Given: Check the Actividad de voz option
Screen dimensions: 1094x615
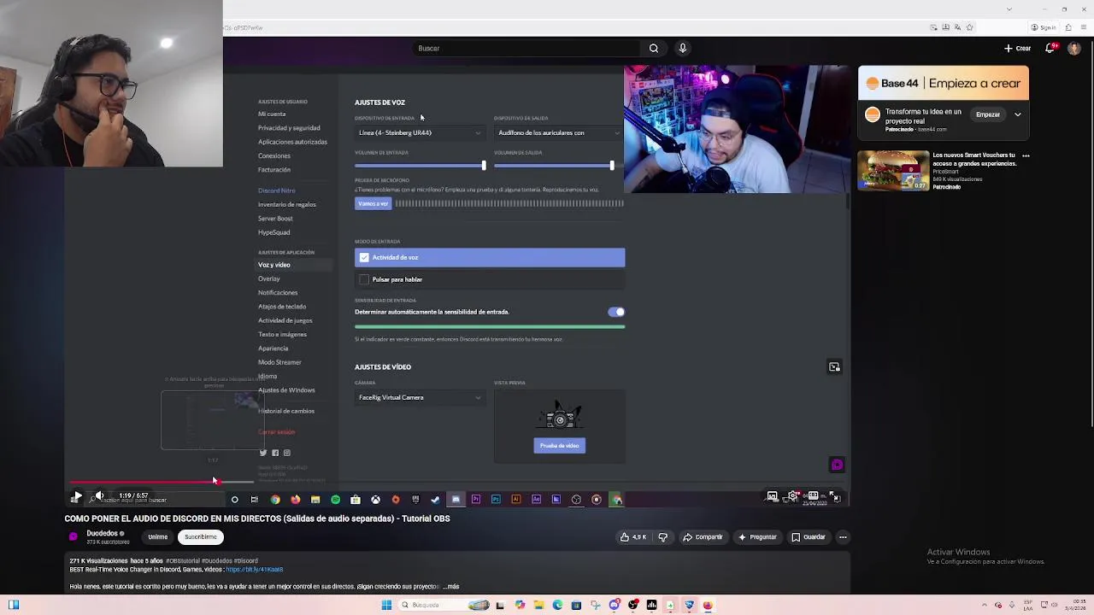Looking at the screenshot, I should [365, 257].
